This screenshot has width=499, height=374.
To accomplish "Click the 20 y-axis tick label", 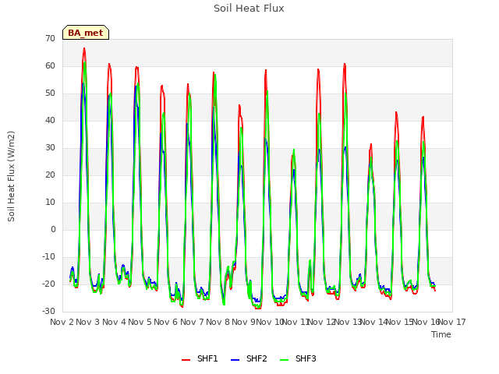I will point(50,175).
